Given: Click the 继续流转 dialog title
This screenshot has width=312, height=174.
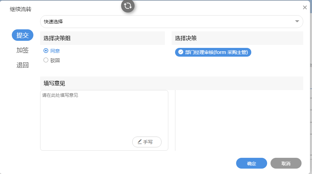Looking at the screenshot, I should 21,9.
